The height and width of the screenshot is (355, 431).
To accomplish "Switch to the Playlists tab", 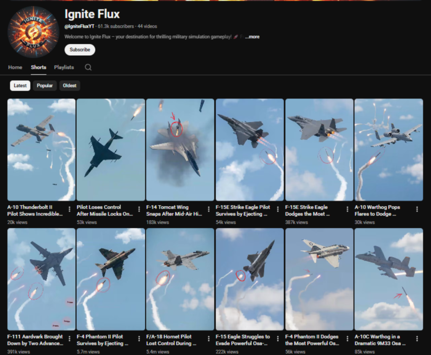I will (x=64, y=67).
